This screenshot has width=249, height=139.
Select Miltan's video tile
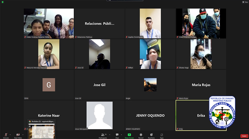click(x=150, y=54)
